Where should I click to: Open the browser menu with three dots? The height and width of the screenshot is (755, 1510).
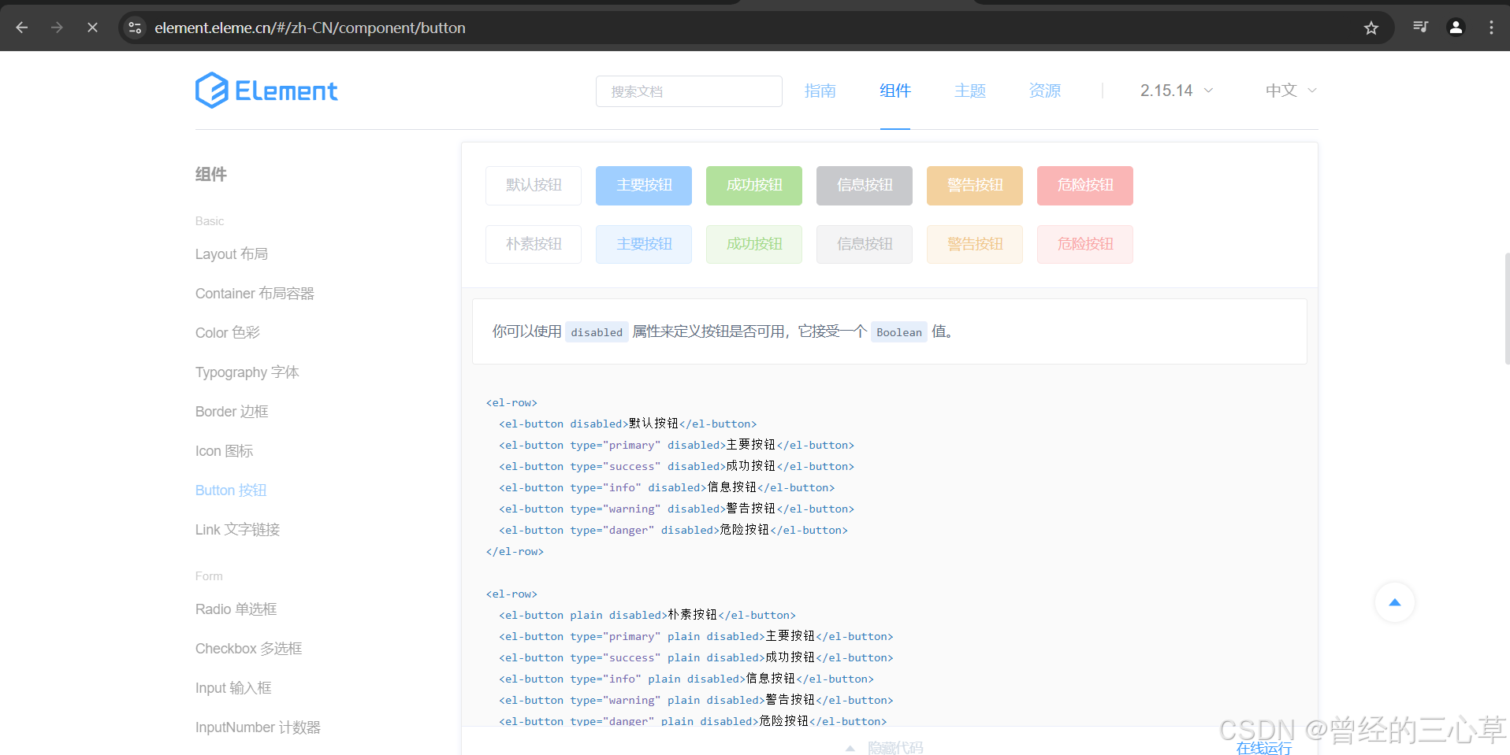[1491, 27]
